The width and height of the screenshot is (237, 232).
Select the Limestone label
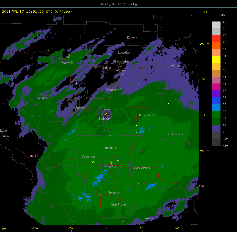[42, 98]
